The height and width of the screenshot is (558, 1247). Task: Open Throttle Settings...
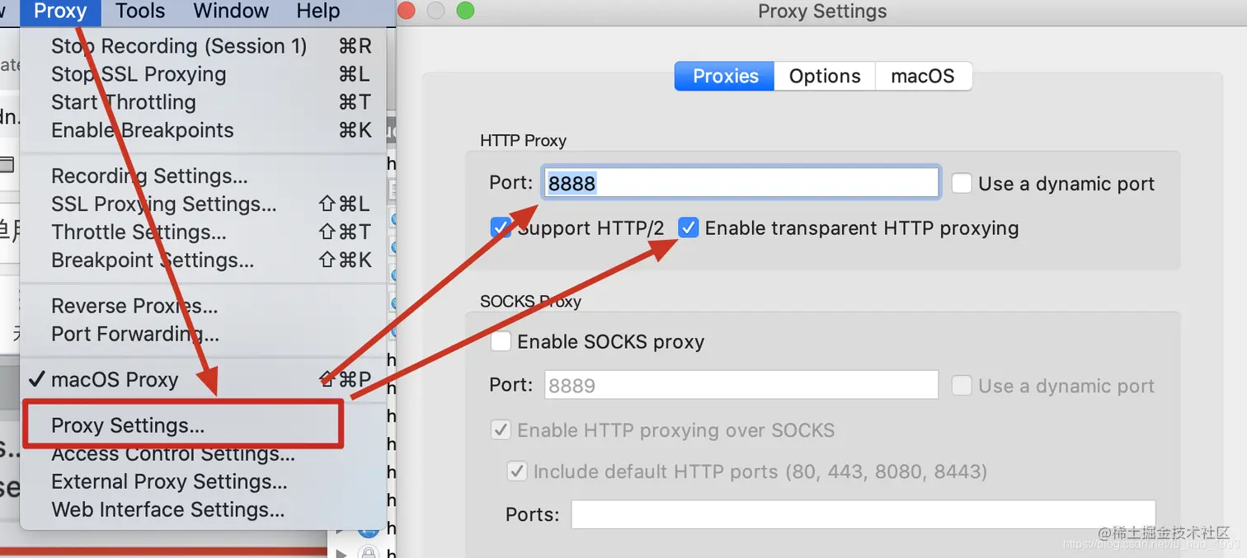203,232
